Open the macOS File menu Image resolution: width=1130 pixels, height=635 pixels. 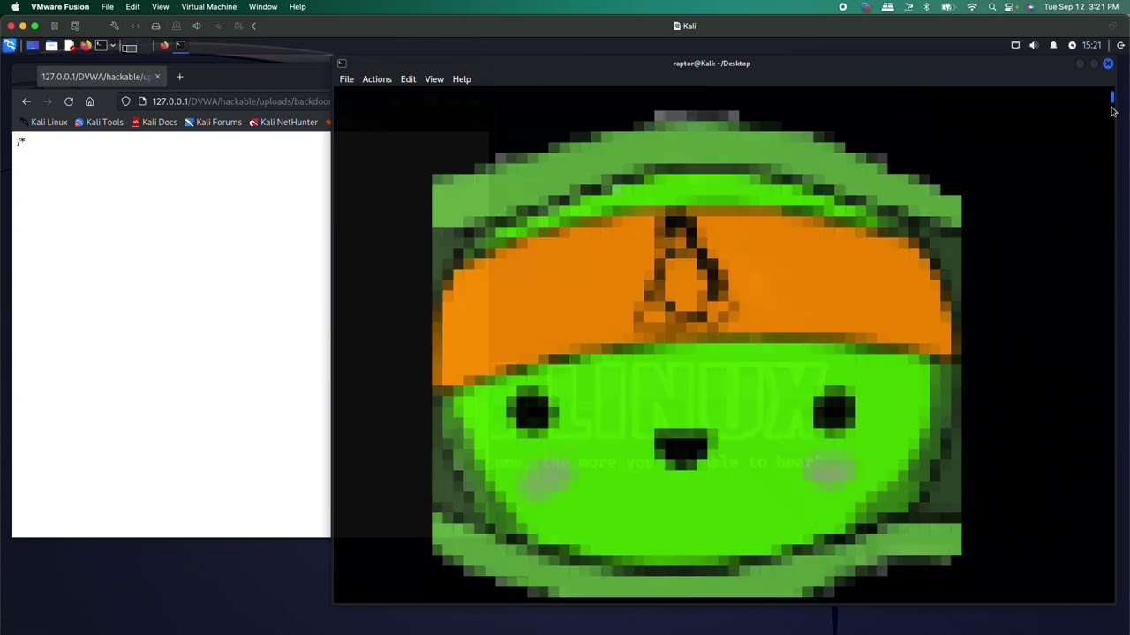pyautogui.click(x=107, y=6)
